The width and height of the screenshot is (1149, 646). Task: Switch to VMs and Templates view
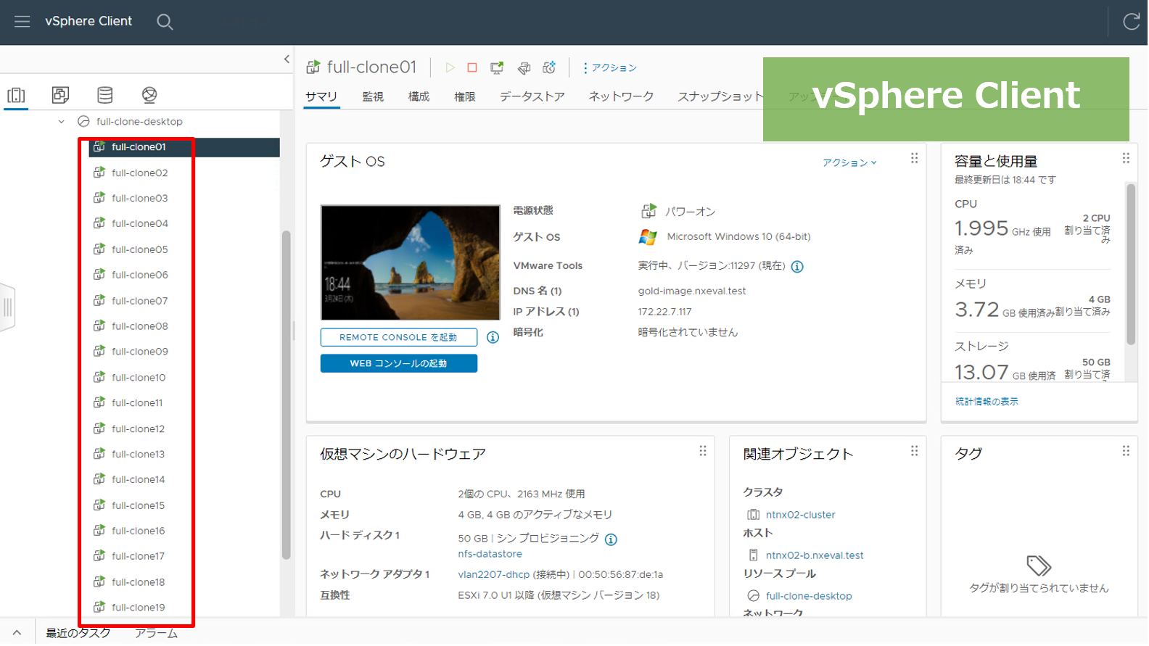pos(60,95)
